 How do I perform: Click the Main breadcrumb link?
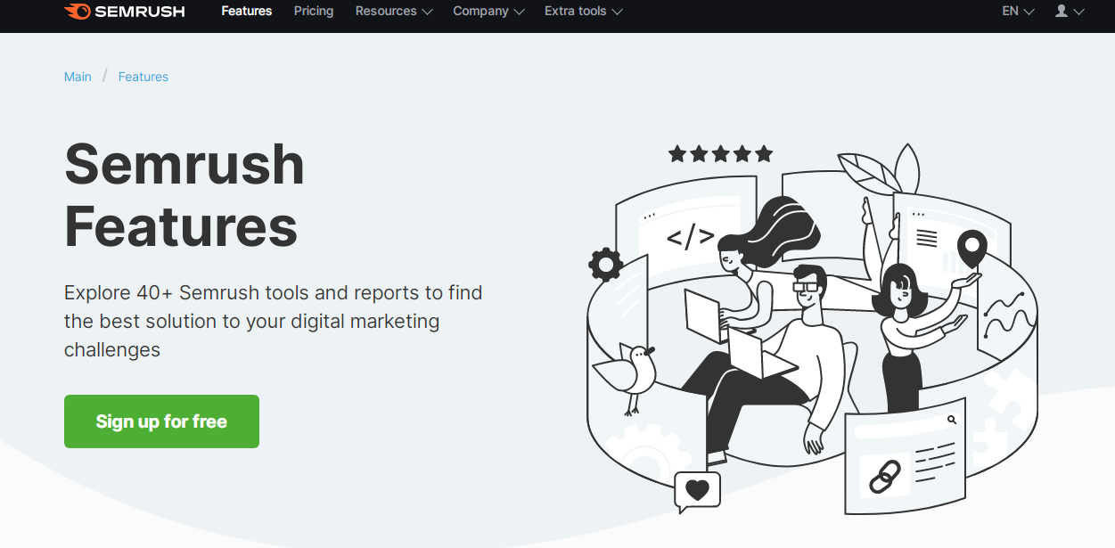[x=78, y=77]
